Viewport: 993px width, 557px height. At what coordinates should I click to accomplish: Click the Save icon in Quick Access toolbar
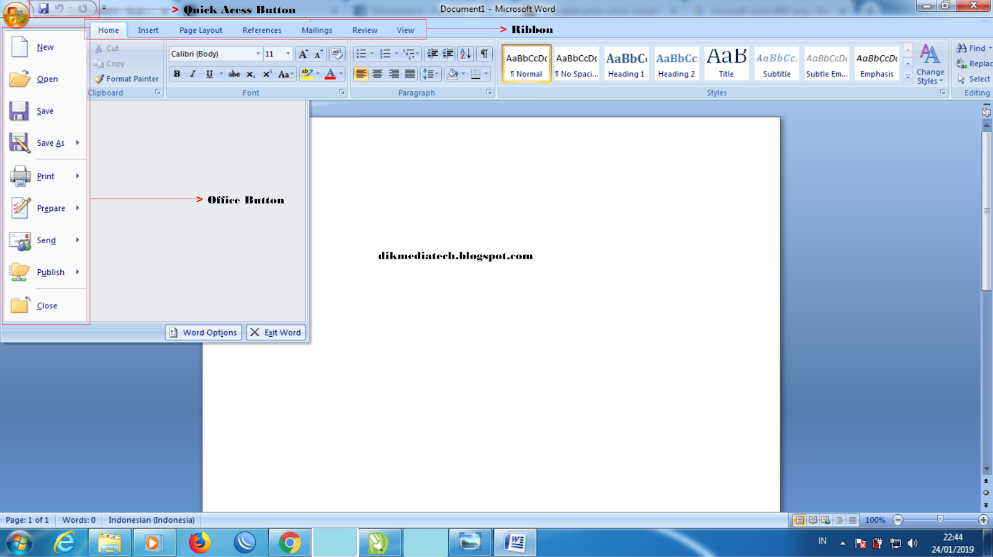tap(43, 9)
